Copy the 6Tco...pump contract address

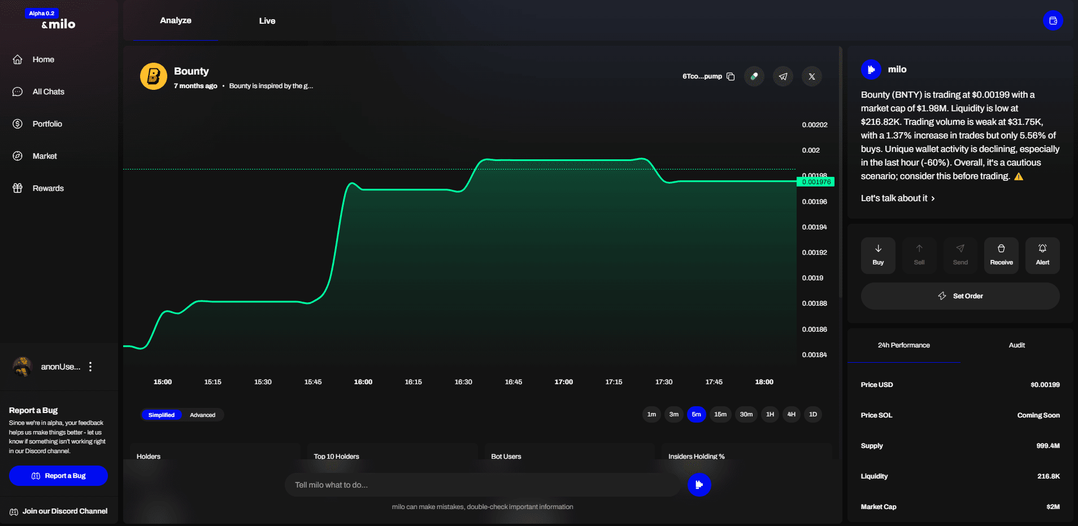click(x=731, y=76)
